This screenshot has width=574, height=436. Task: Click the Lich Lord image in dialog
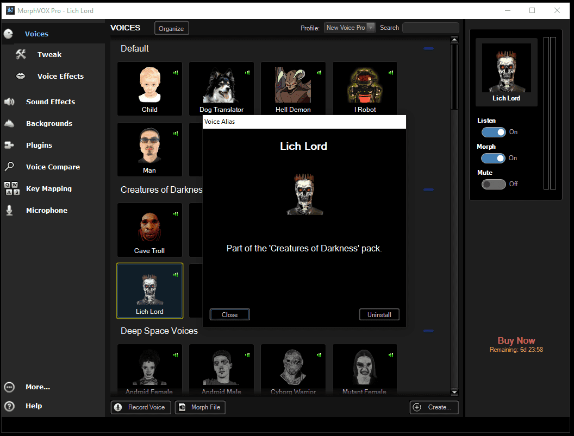tap(304, 194)
